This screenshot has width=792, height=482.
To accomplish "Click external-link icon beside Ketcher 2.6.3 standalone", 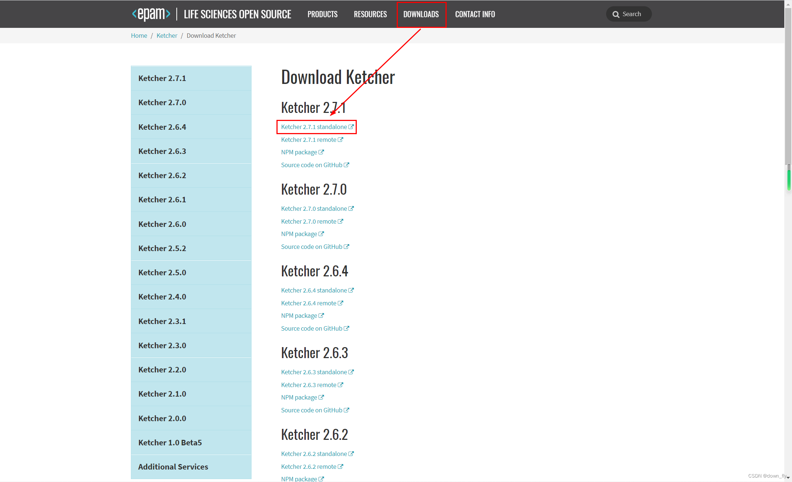I will point(351,372).
